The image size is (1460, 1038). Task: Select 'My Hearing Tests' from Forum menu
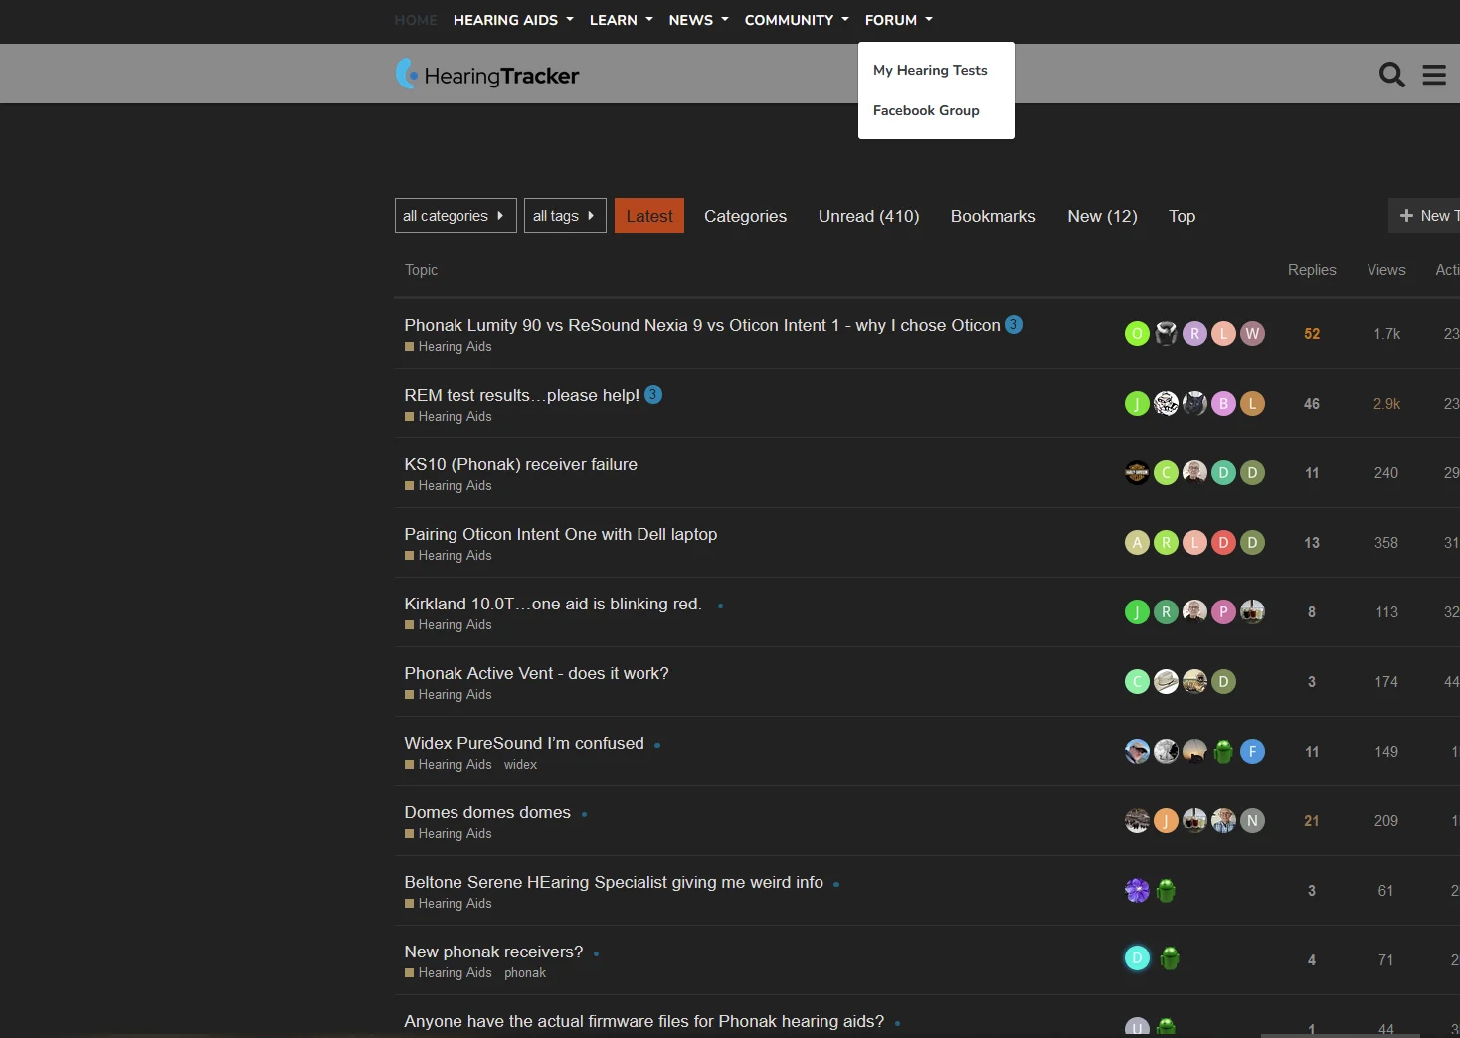(931, 71)
